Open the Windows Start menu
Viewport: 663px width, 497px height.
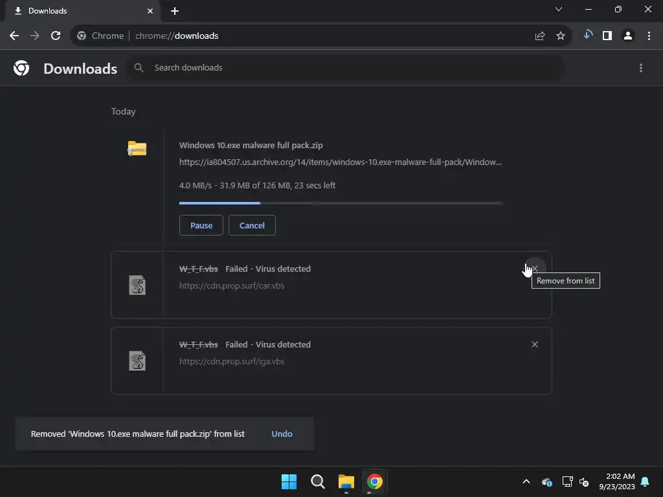(289, 481)
